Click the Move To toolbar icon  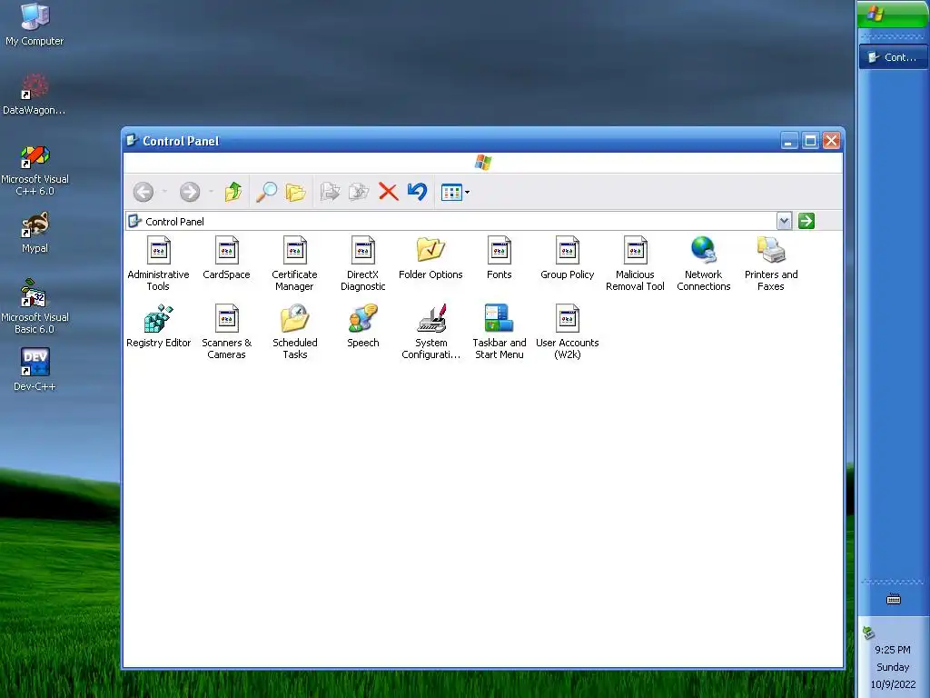330,192
